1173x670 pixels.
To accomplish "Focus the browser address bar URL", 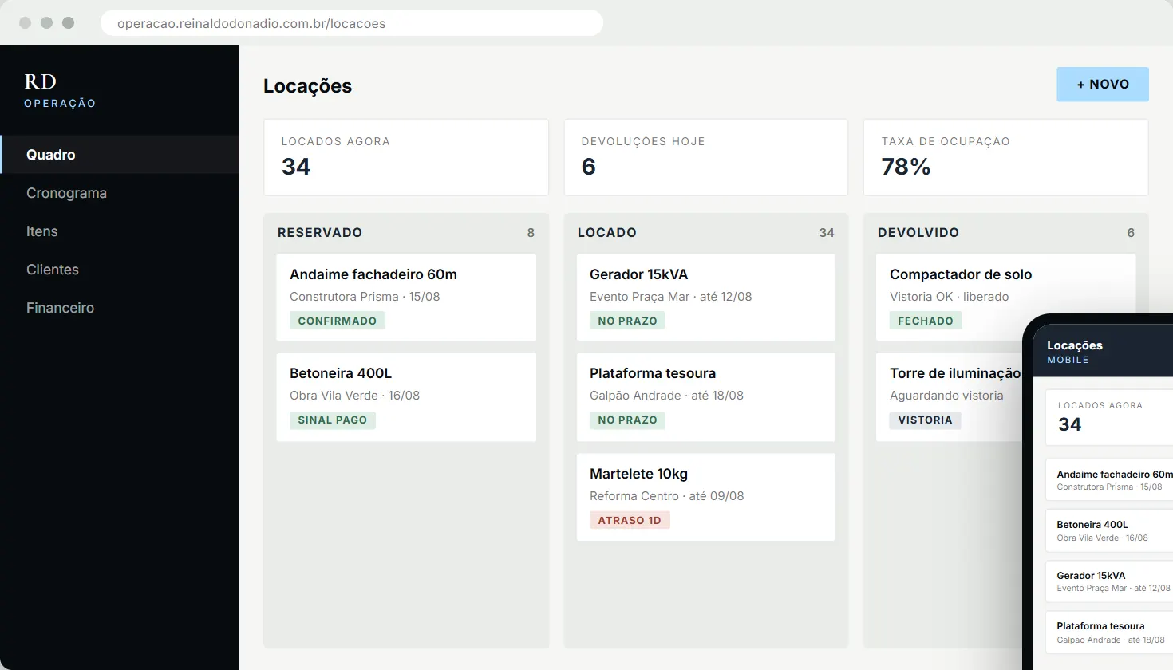I will point(352,23).
